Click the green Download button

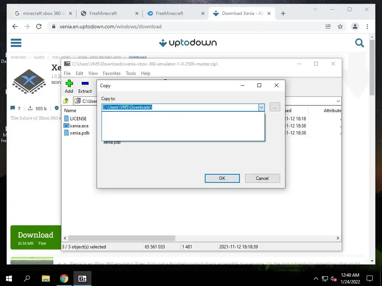point(35,237)
